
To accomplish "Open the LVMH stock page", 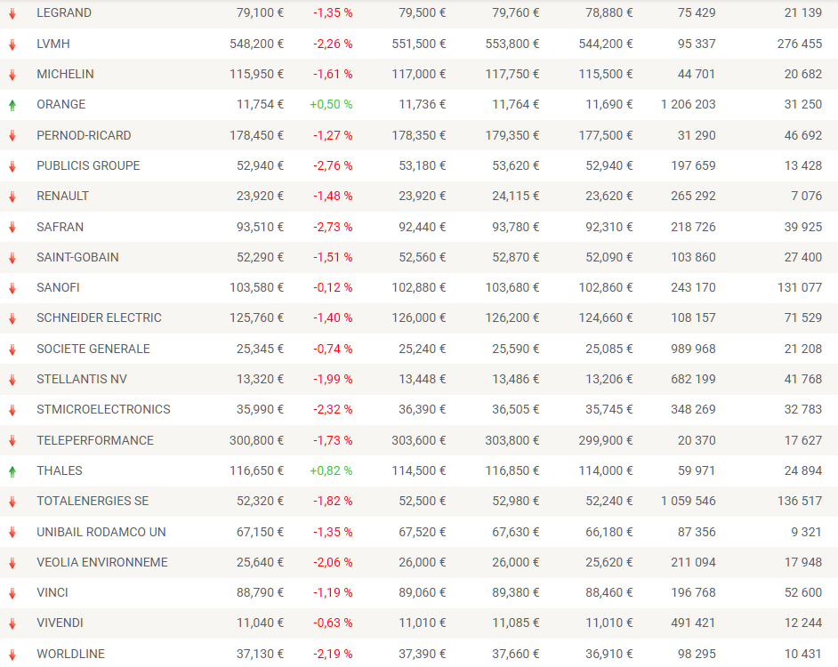I will pos(53,44).
